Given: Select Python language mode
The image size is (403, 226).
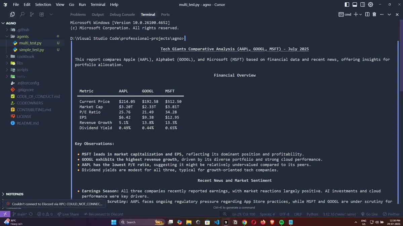Looking at the screenshot, I should 312,214.
